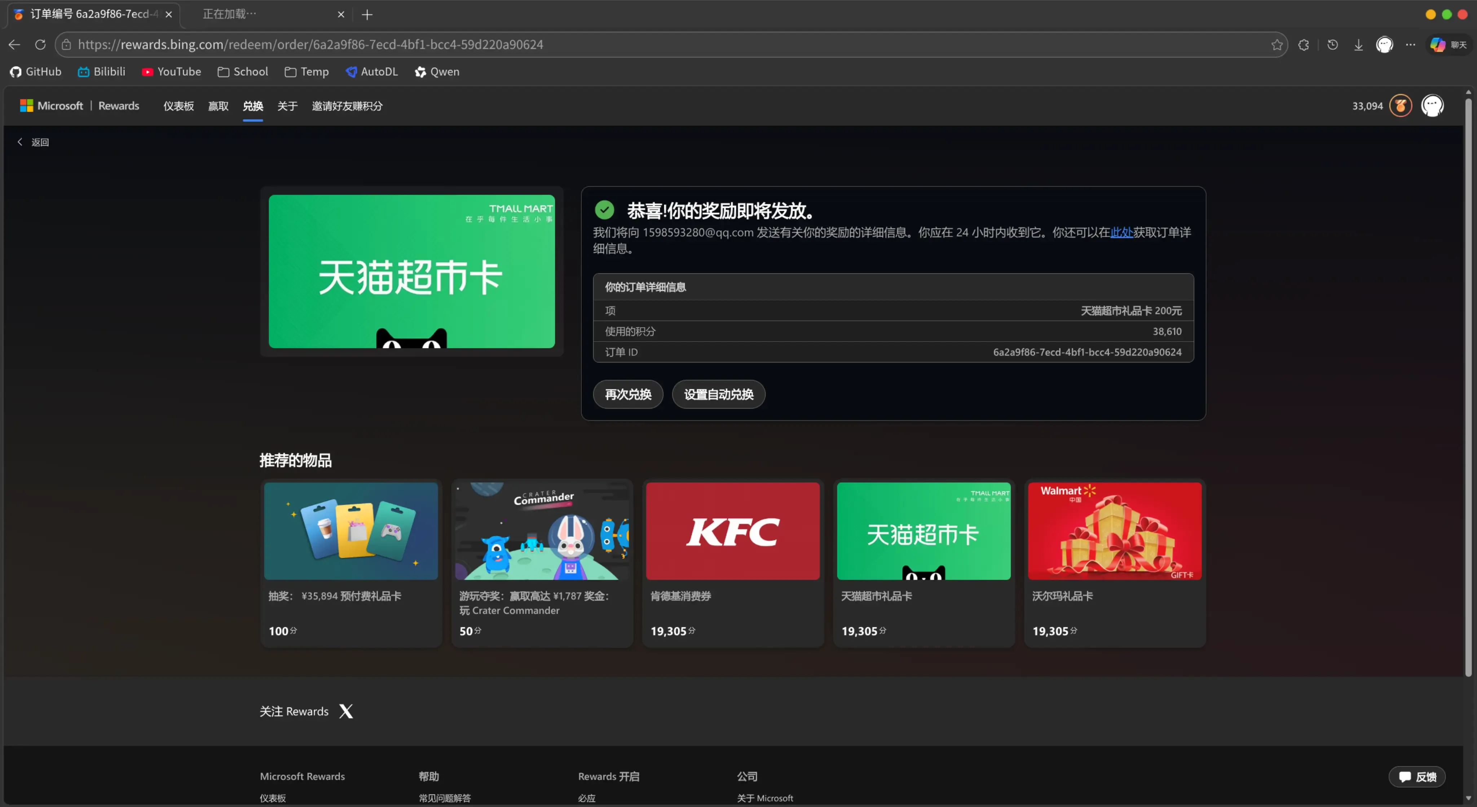The image size is (1477, 807).
Task: Open the downloads arrow icon
Action: click(x=1358, y=45)
